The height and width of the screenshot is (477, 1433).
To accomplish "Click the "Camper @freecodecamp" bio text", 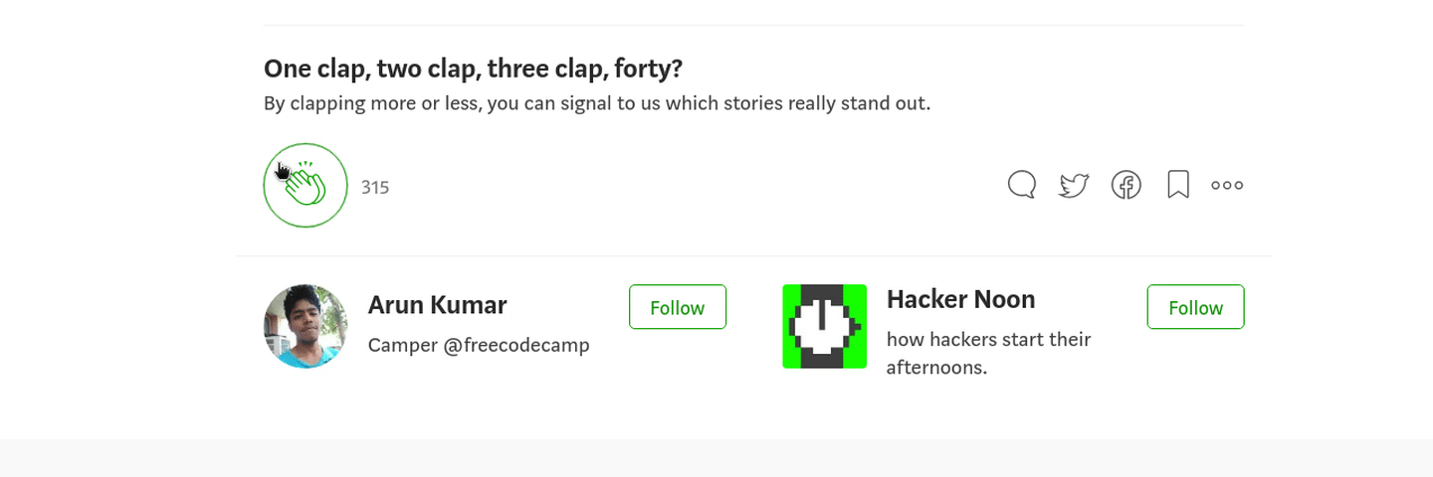I will [479, 345].
